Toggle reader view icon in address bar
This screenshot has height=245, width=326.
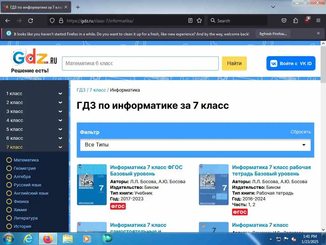tap(190, 21)
